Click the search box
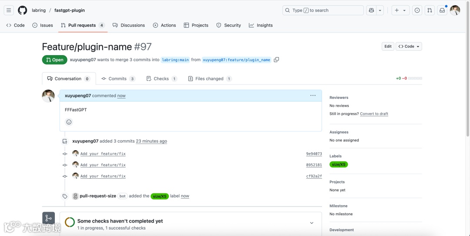The image size is (470, 236). tap(323, 10)
